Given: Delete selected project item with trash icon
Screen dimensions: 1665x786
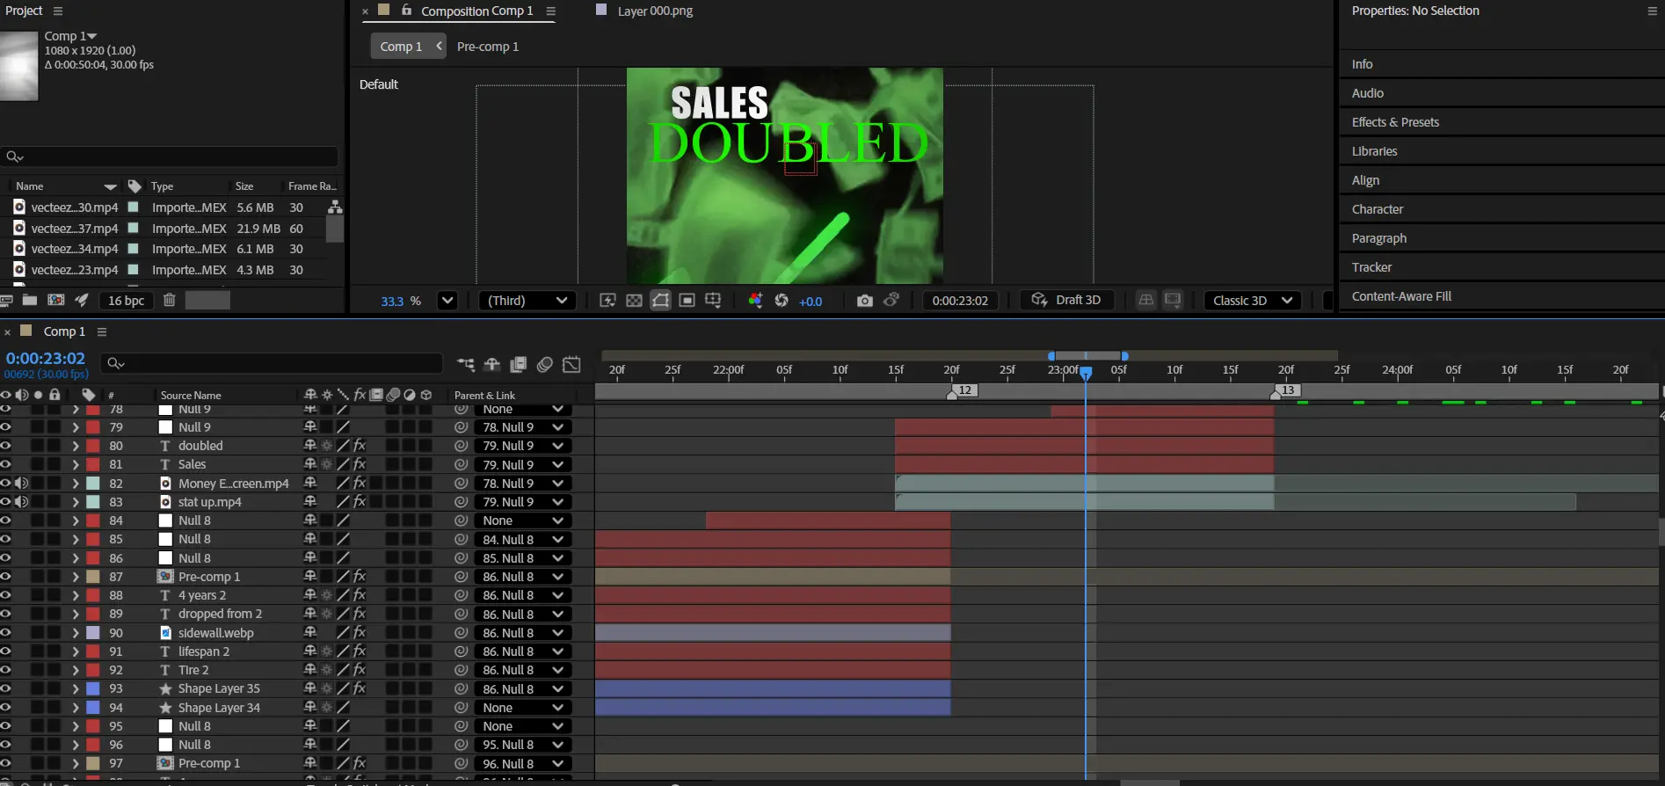Looking at the screenshot, I should 170,301.
